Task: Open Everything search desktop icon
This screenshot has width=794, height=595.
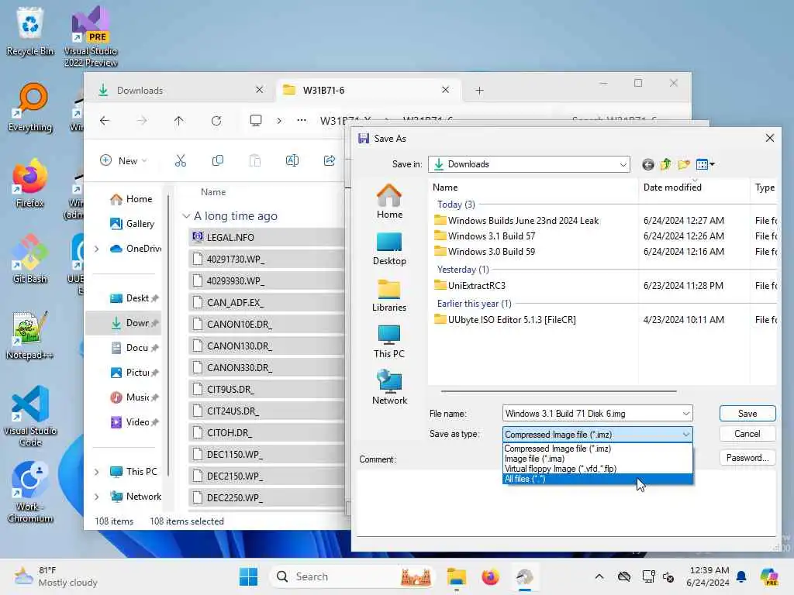Action: point(30,108)
